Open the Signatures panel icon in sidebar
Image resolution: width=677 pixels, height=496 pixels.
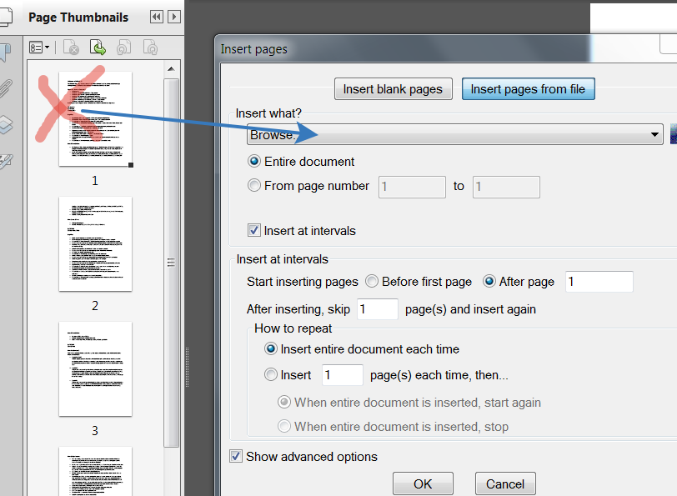pyautogui.click(x=6, y=161)
